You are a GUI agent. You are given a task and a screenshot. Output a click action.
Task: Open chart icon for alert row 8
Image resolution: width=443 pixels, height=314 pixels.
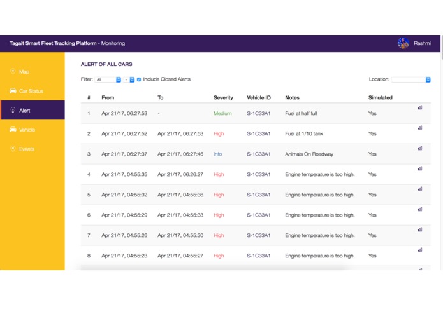[420, 250]
